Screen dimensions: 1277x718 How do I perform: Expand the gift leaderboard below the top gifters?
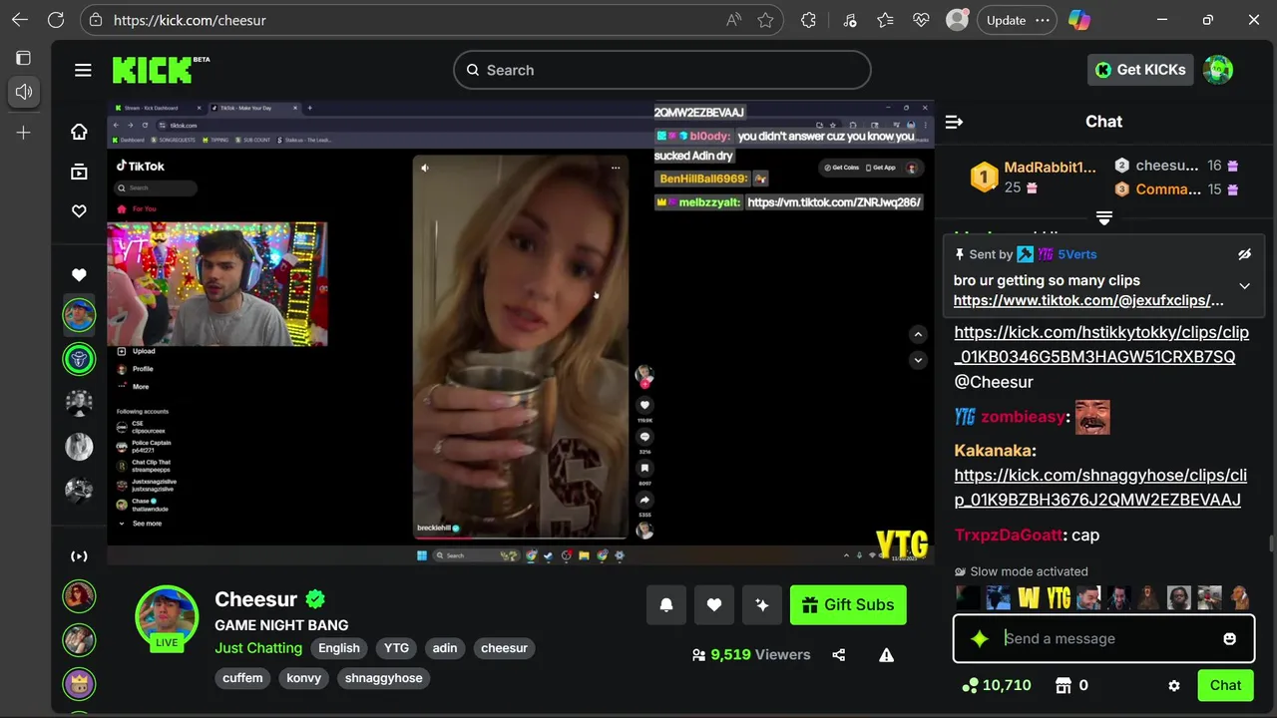(x=1104, y=217)
